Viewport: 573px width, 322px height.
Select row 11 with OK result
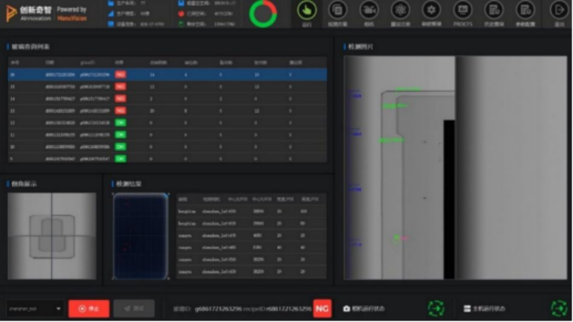pyautogui.click(x=168, y=135)
